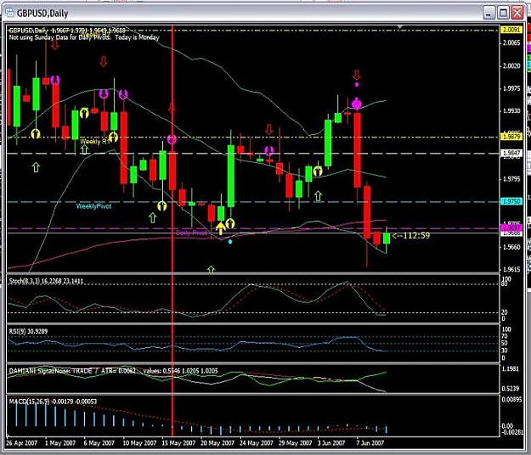
Task: Click the RSI(9) 30.9289 indicator label
Action: coord(28,331)
